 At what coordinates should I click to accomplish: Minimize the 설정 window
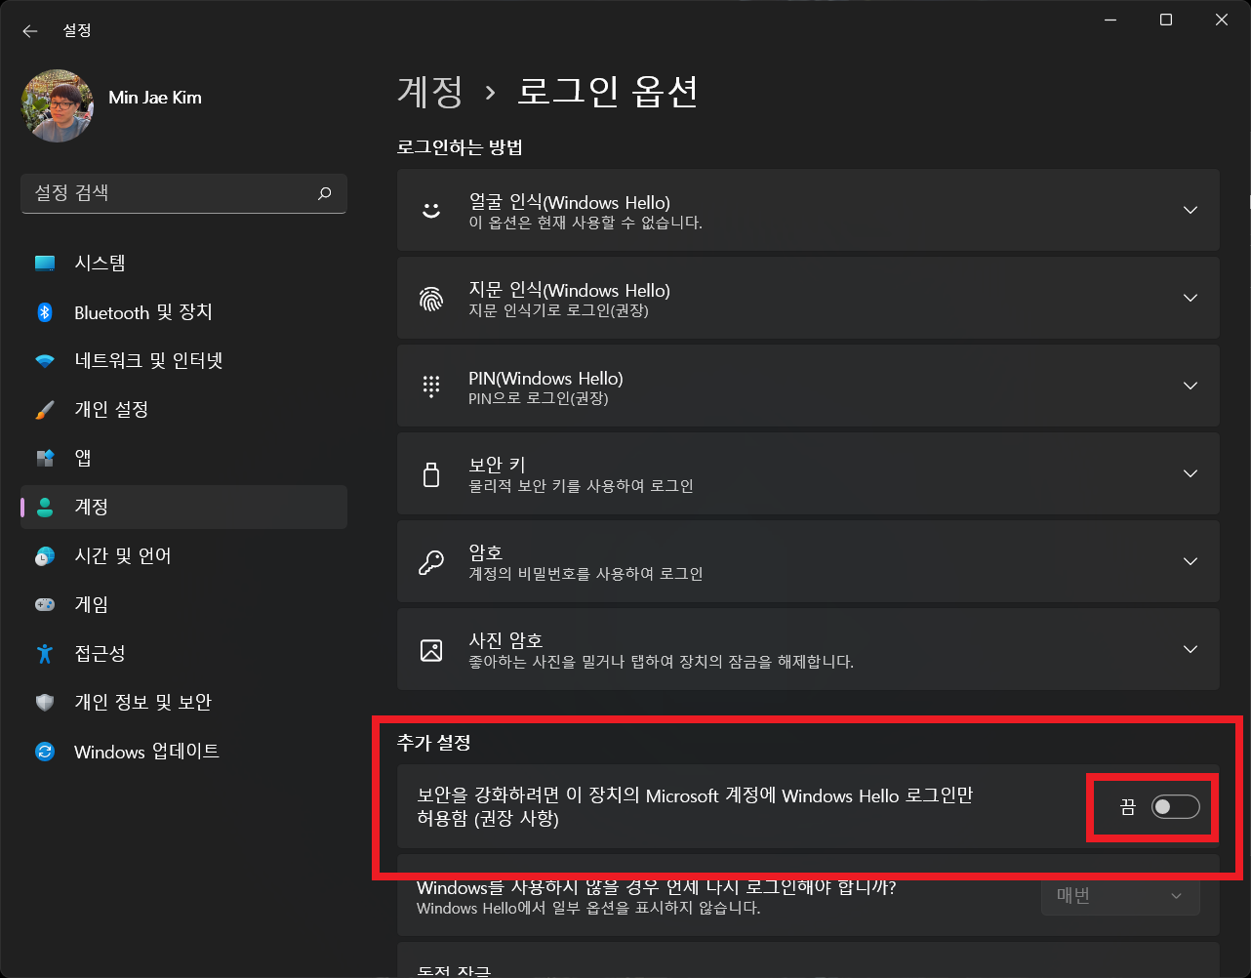1110,20
